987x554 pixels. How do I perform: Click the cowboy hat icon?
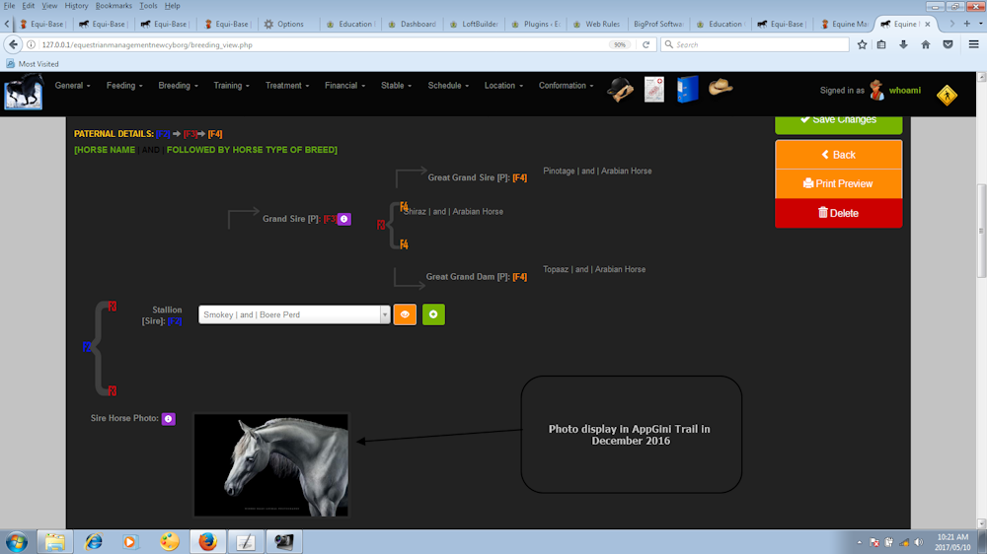[x=721, y=87]
